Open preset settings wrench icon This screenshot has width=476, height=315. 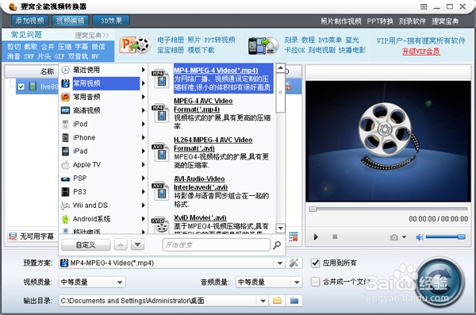294,263
